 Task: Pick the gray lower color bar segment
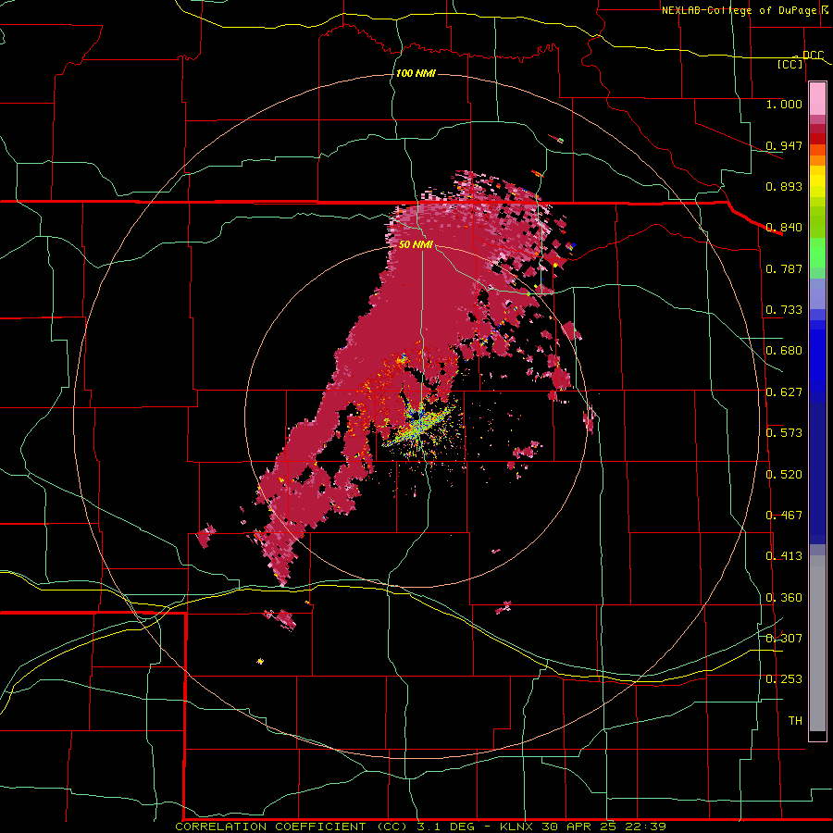[x=817, y=643]
